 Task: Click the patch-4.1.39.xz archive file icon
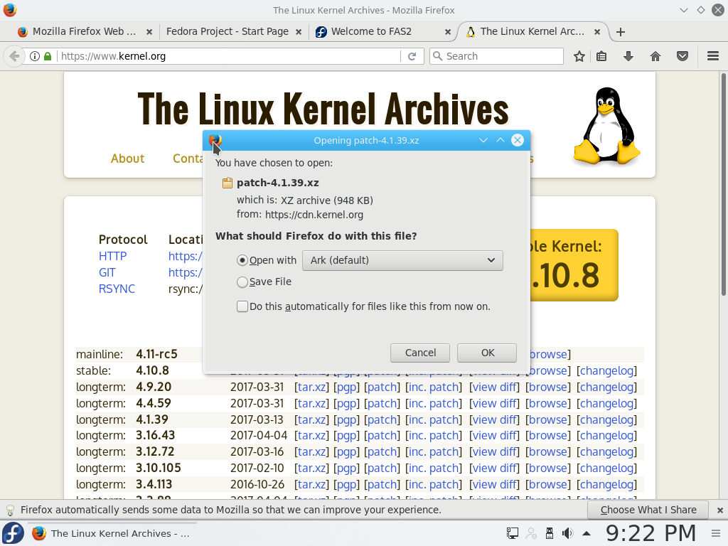[x=227, y=183]
